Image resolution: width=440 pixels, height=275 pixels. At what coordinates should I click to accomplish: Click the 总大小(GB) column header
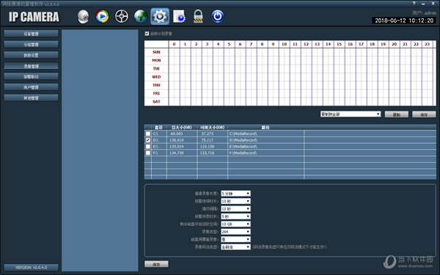point(182,128)
